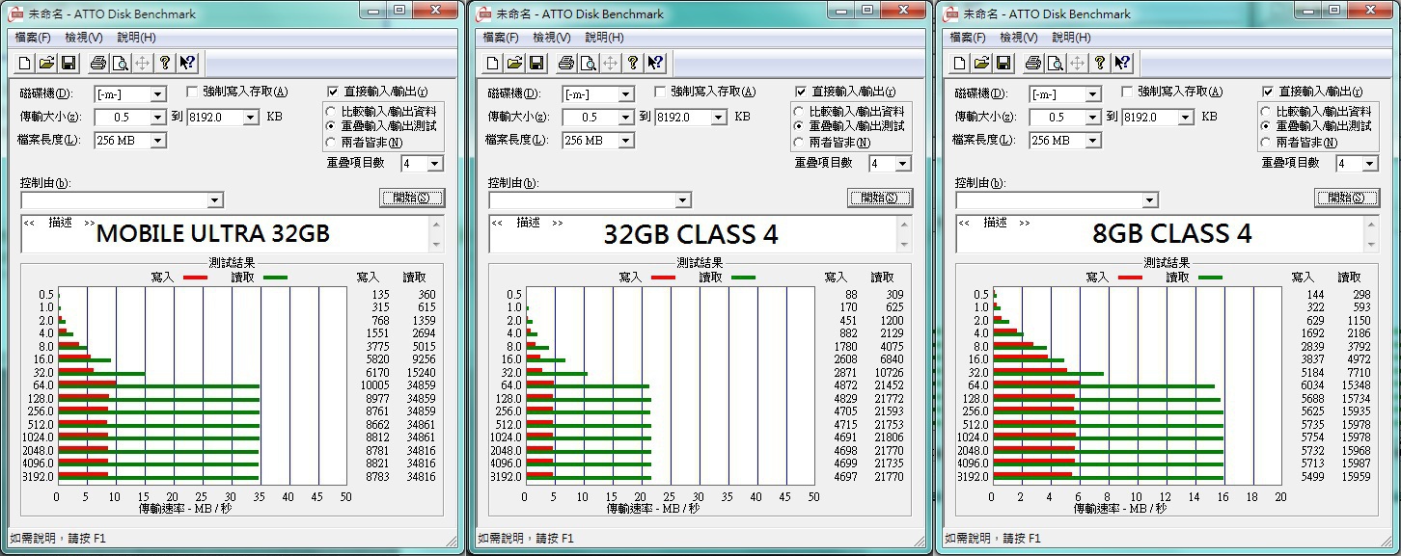Open 說明(H) menu in 32GB CLASS 4 window

coord(604,38)
